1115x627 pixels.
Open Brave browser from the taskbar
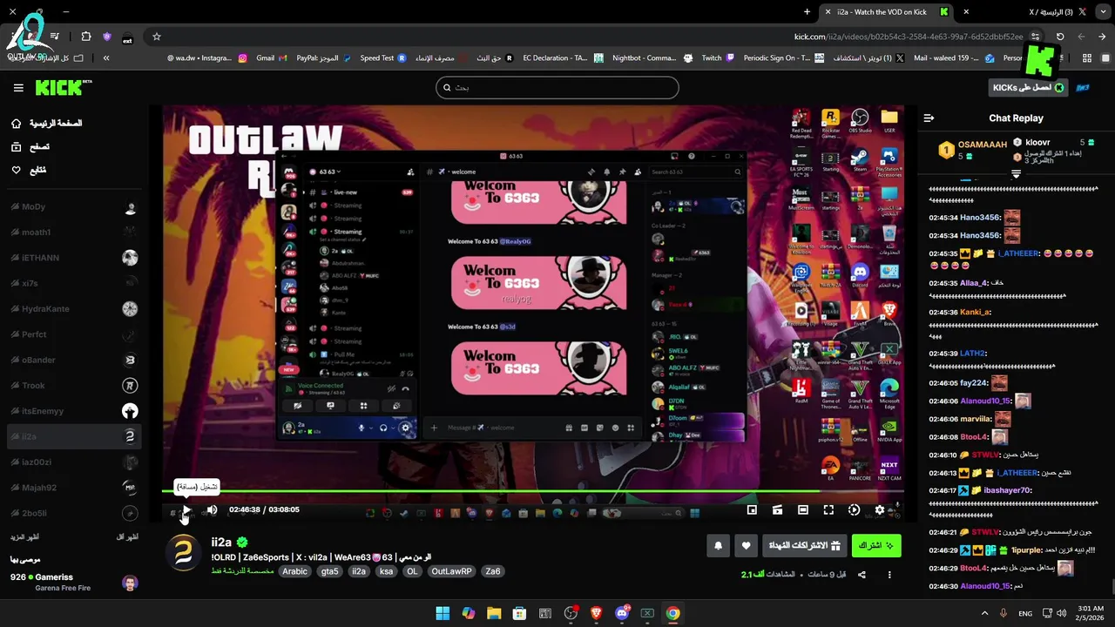click(597, 613)
